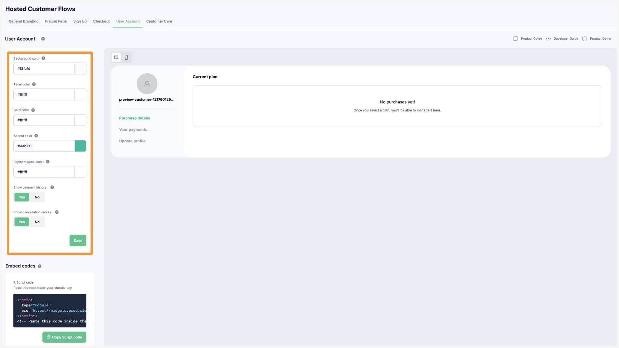Click the Show payment history help icon

52,187
